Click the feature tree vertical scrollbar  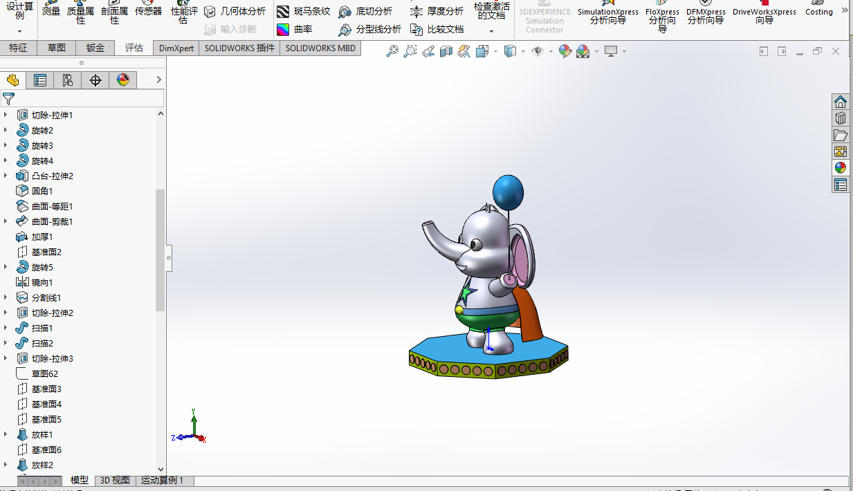click(x=160, y=250)
